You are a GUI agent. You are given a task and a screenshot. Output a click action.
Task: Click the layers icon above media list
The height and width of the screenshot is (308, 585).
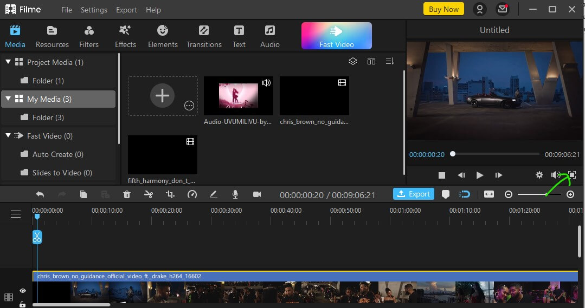[x=353, y=61]
